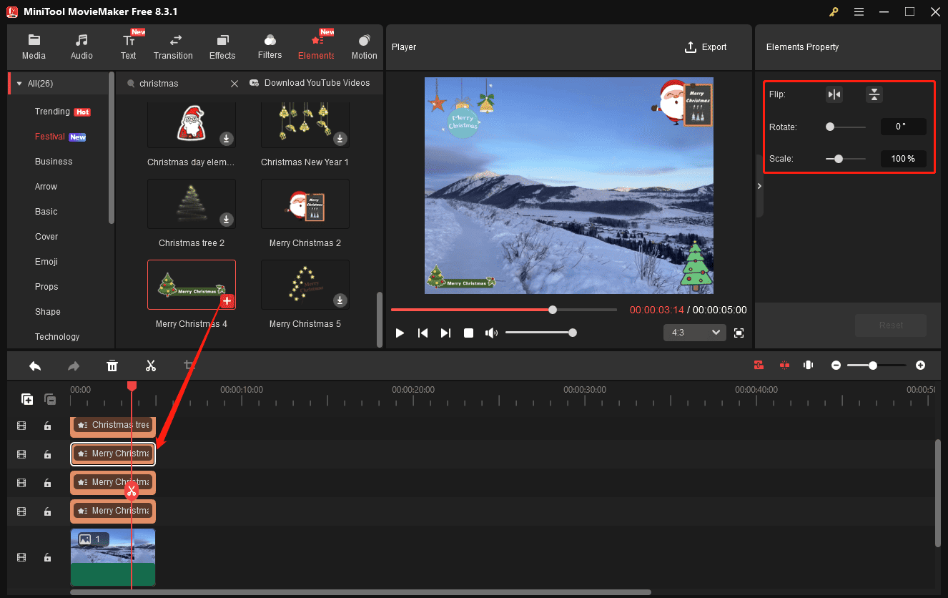Open the hamburger menu in the title bar

point(859,11)
